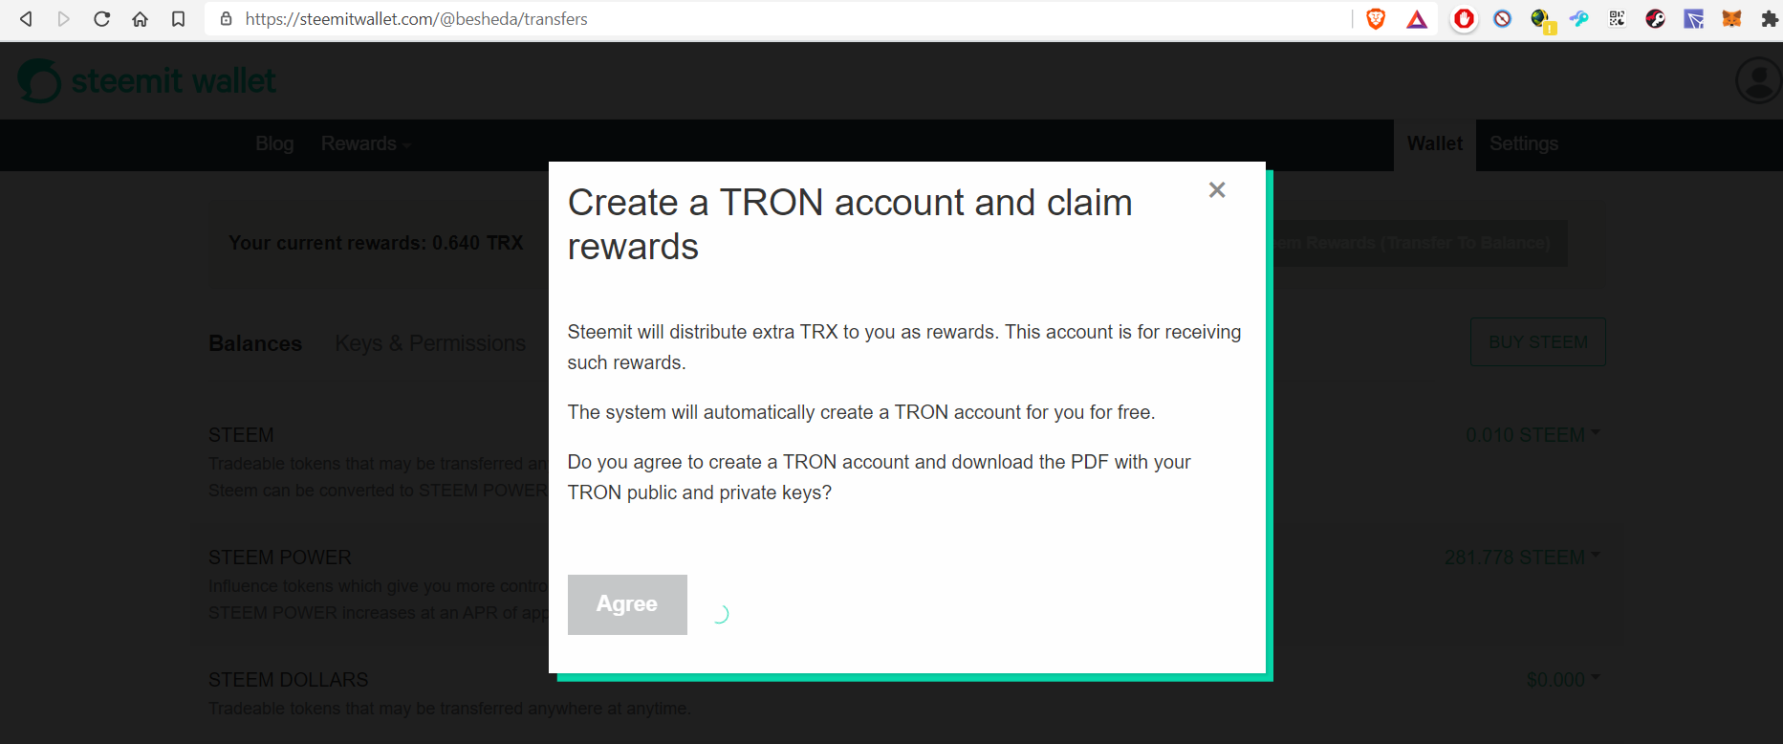This screenshot has height=744, width=1783.
Task: Expand the Rewards dropdown menu
Action: pos(366,143)
